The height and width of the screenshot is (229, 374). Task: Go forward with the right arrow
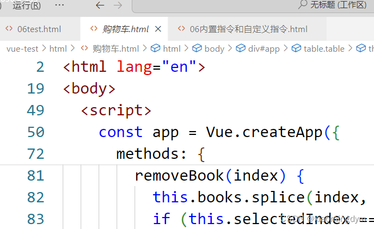point(118,5)
